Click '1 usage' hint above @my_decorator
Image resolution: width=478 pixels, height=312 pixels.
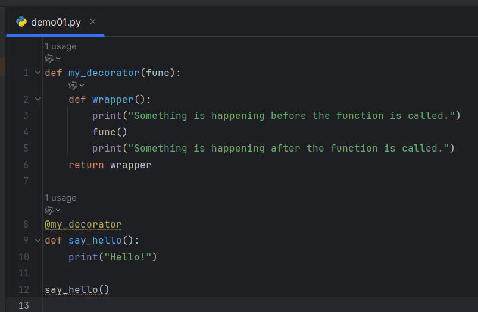pyautogui.click(x=60, y=198)
